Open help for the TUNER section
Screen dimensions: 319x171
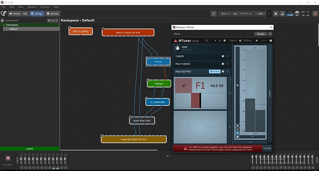(x=223, y=56)
